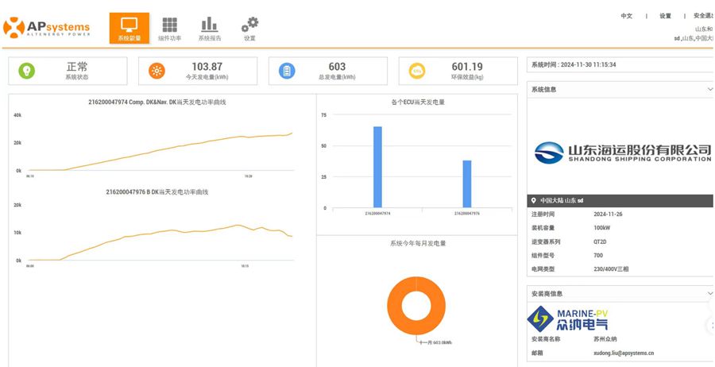Open the 设置 gears icon in navigation

click(249, 25)
